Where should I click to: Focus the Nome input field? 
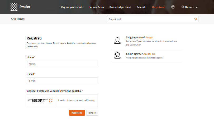[x=62, y=64]
